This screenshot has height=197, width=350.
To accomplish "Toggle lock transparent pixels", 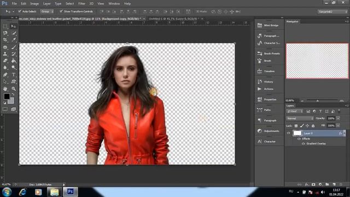I will (296, 126).
